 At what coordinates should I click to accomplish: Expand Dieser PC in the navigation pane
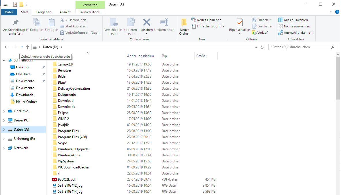pyautogui.click(x=4, y=120)
